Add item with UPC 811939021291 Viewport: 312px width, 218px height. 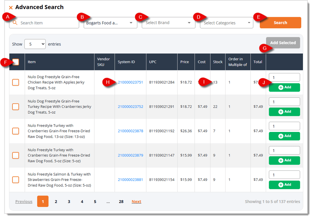pos(284,112)
